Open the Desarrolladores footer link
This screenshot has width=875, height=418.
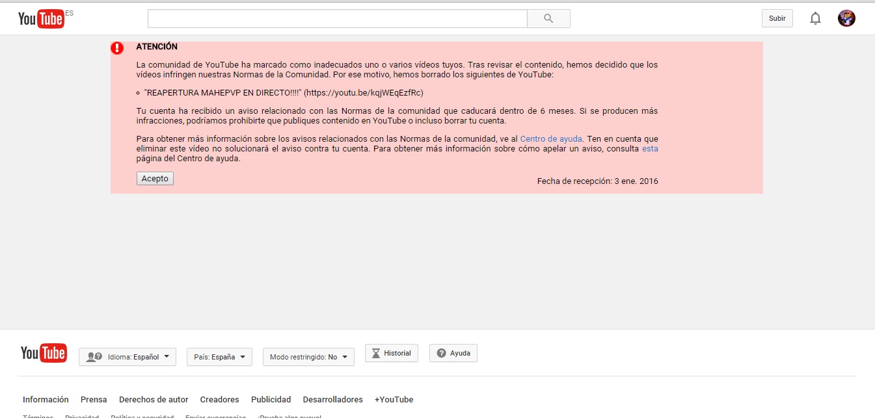click(x=333, y=400)
